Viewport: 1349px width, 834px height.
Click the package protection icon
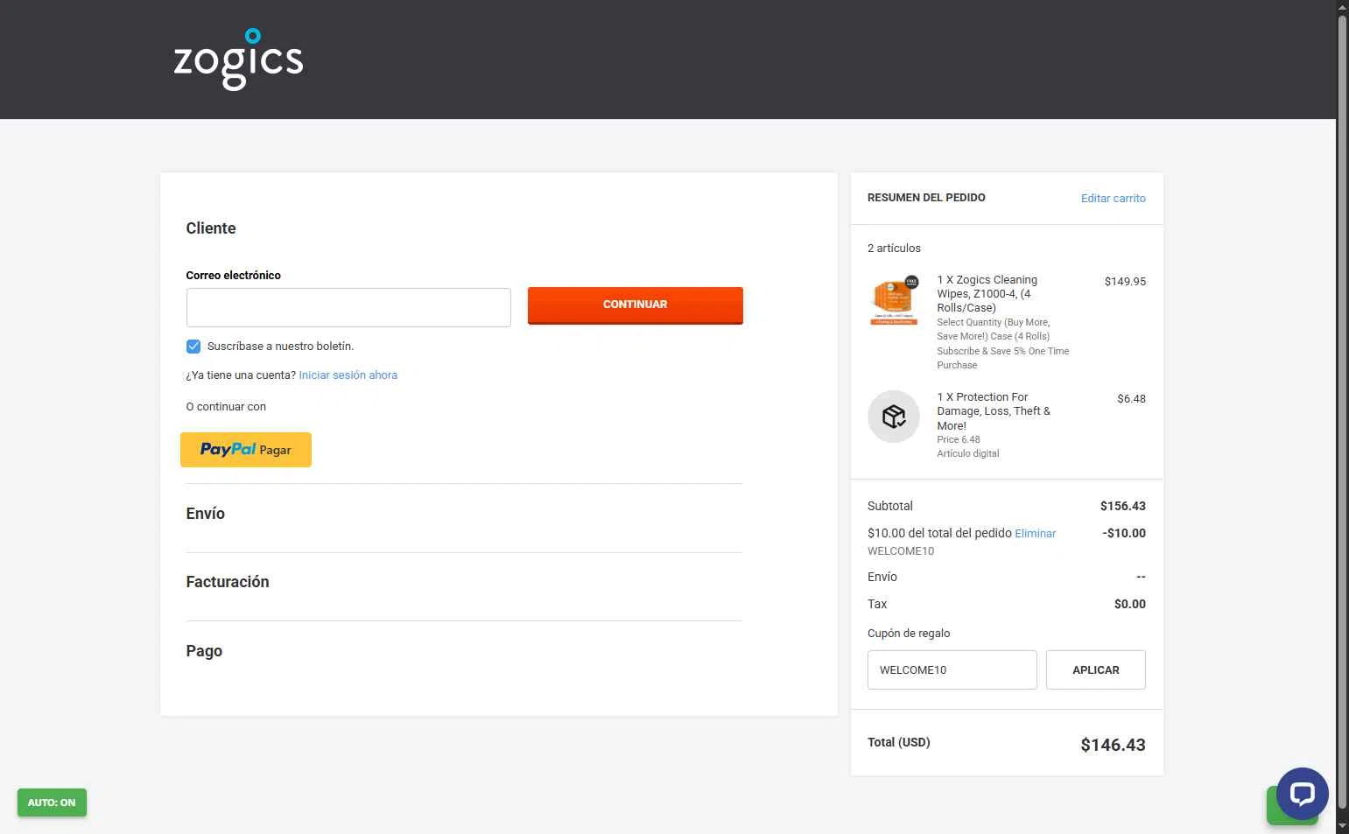tap(893, 417)
